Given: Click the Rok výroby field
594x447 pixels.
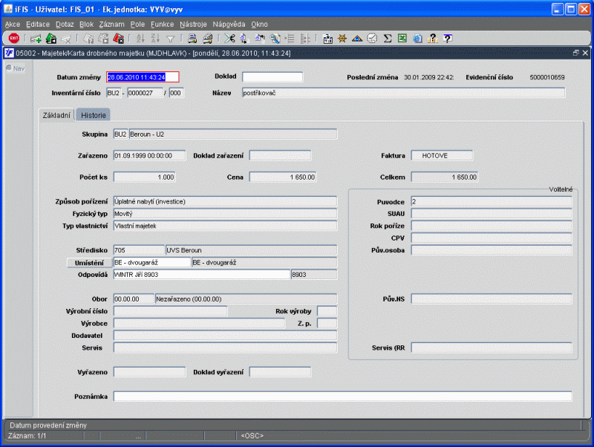Looking at the screenshot, I should click(327, 311).
